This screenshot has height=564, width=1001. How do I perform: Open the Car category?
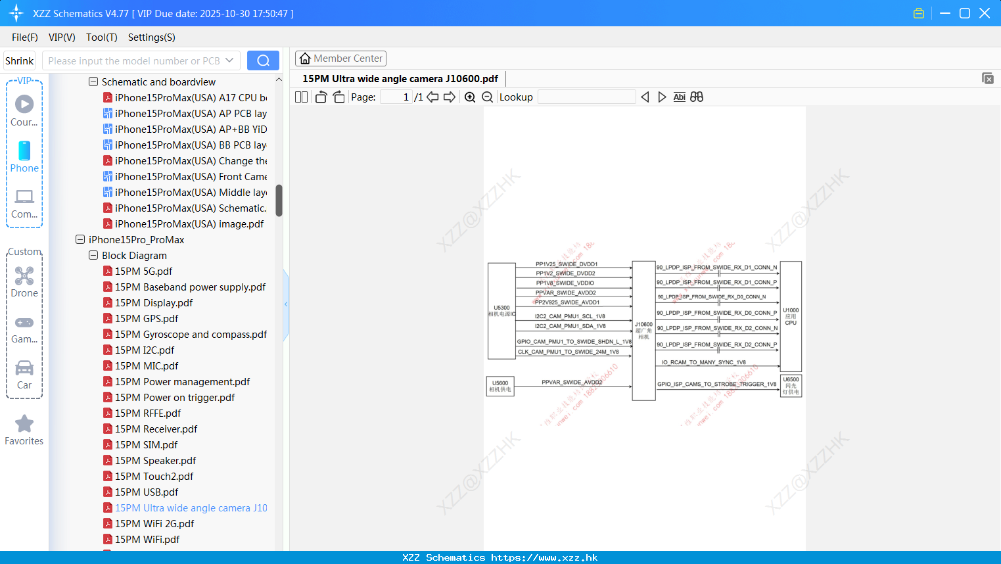pyautogui.click(x=24, y=375)
